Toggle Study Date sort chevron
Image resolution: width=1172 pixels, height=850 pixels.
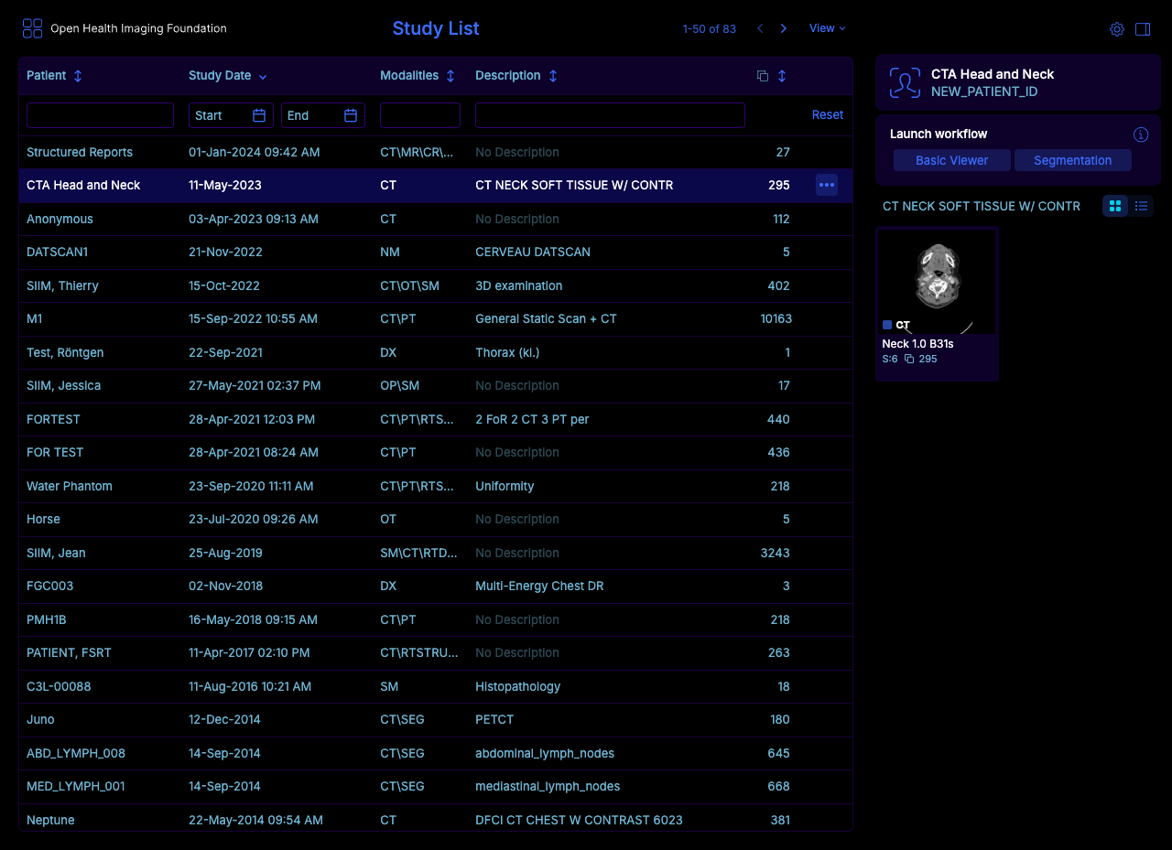click(x=263, y=77)
